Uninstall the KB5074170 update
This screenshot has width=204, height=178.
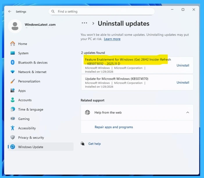[x=183, y=82]
